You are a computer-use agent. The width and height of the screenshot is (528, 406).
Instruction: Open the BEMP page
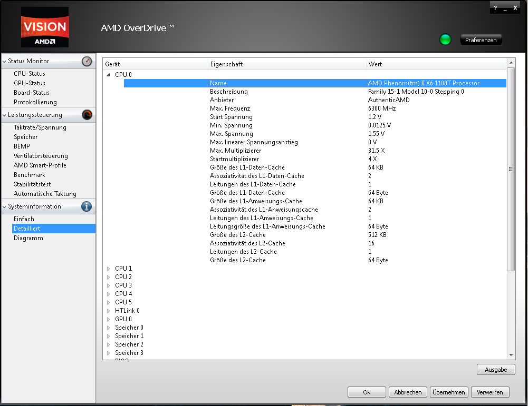tap(22, 146)
